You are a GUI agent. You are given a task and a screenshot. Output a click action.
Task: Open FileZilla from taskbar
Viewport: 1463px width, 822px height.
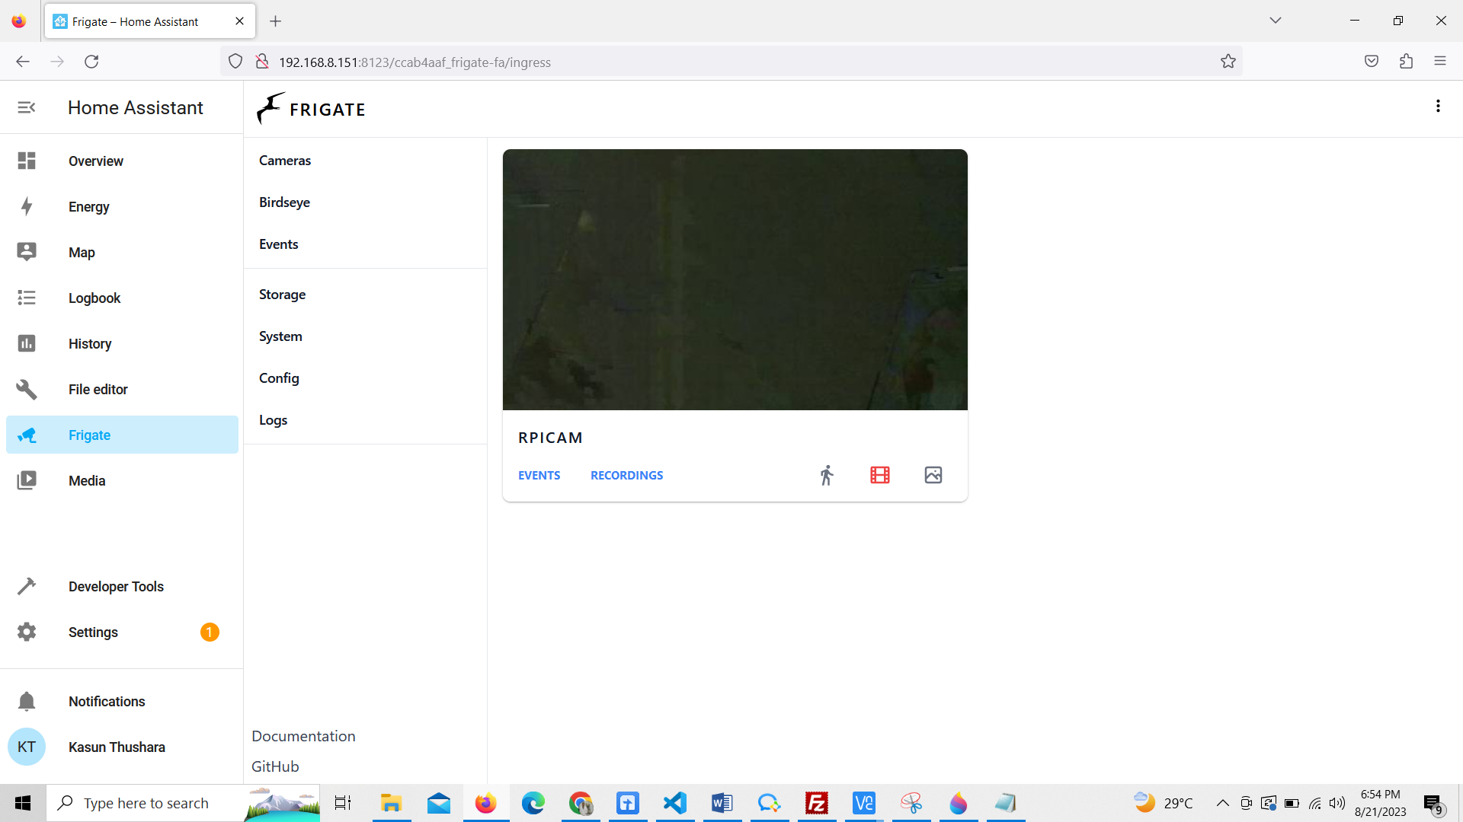coord(817,803)
